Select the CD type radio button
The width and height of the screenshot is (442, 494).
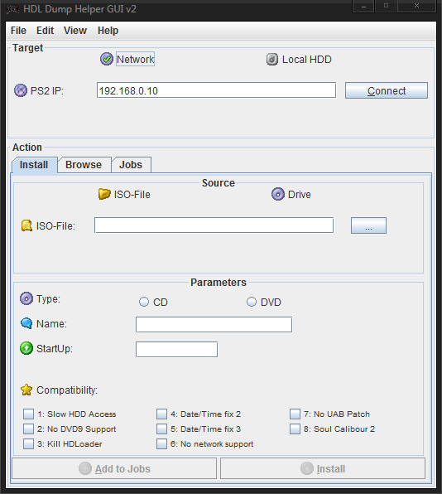point(144,302)
